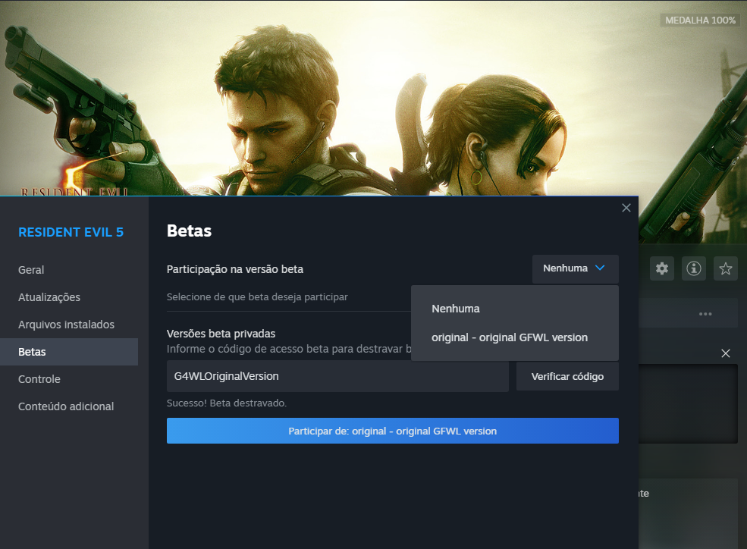The width and height of the screenshot is (747, 549).
Task: Open game settings gear icon
Action: 662,268
